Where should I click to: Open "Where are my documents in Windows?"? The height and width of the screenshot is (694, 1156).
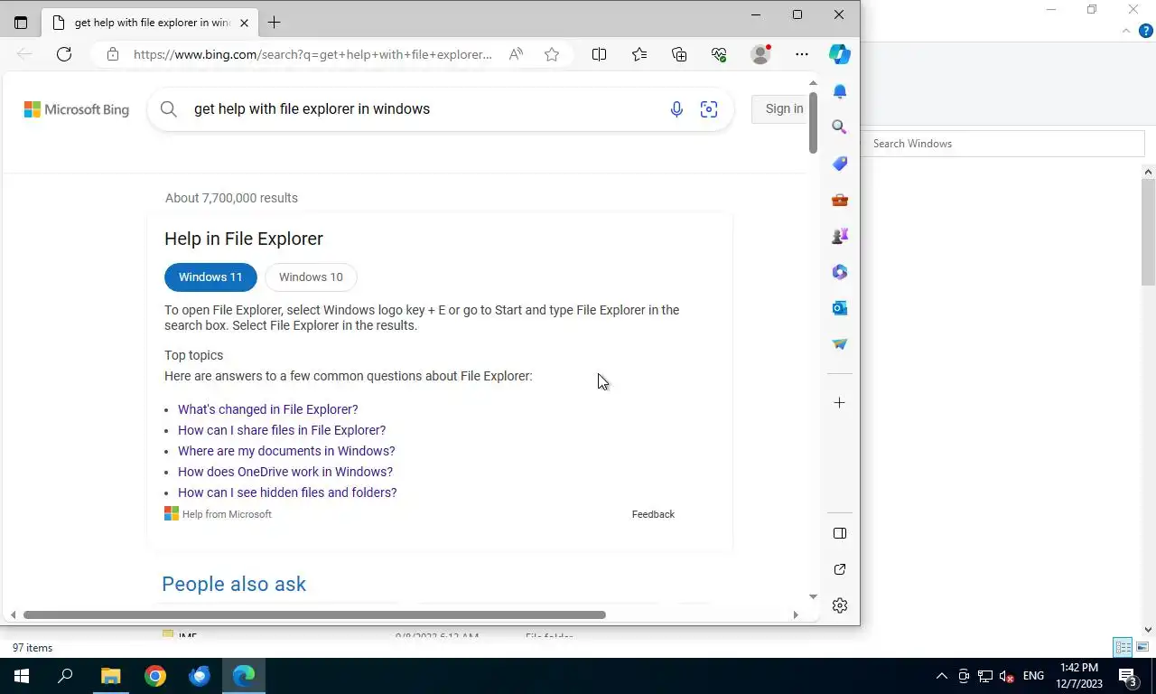(x=286, y=451)
